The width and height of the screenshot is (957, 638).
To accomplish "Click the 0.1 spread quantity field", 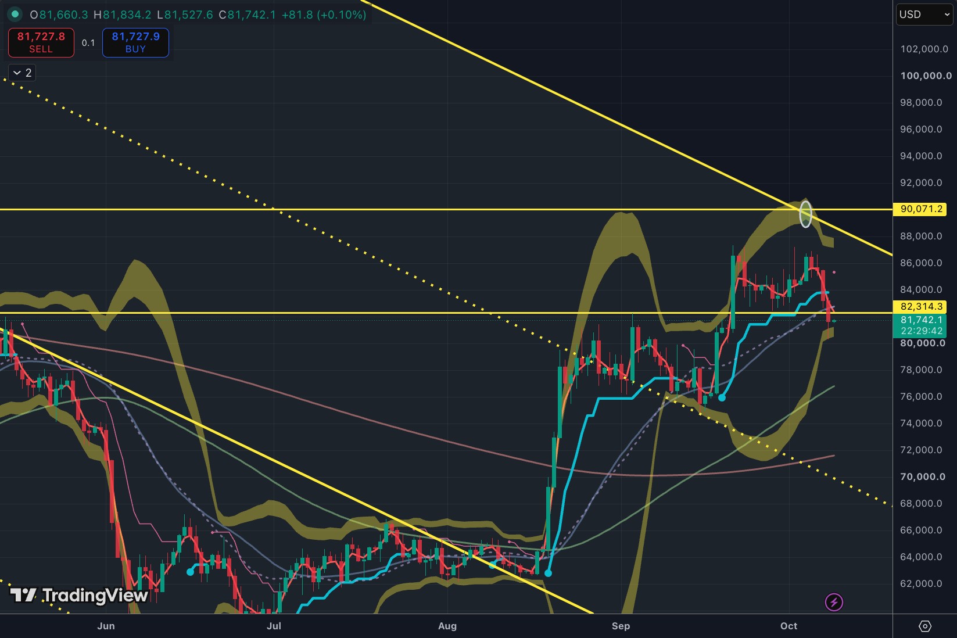I will (x=88, y=43).
